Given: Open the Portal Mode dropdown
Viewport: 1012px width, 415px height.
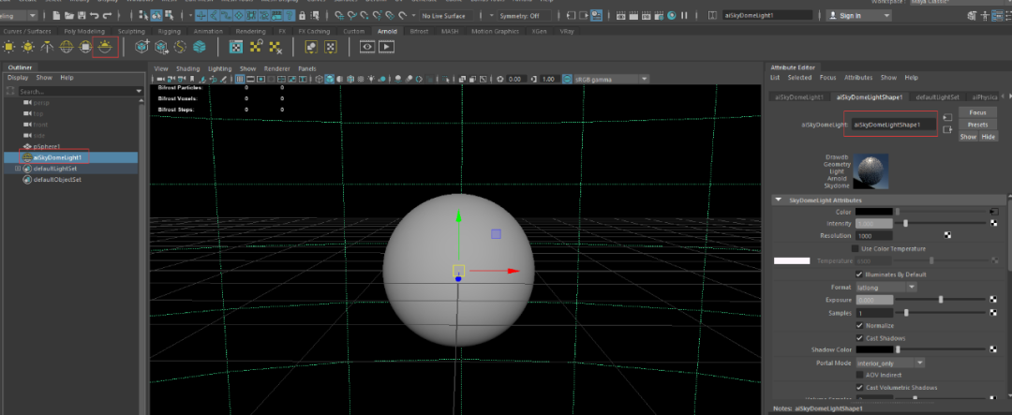Looking at the screenshot, I should [891, 363].
